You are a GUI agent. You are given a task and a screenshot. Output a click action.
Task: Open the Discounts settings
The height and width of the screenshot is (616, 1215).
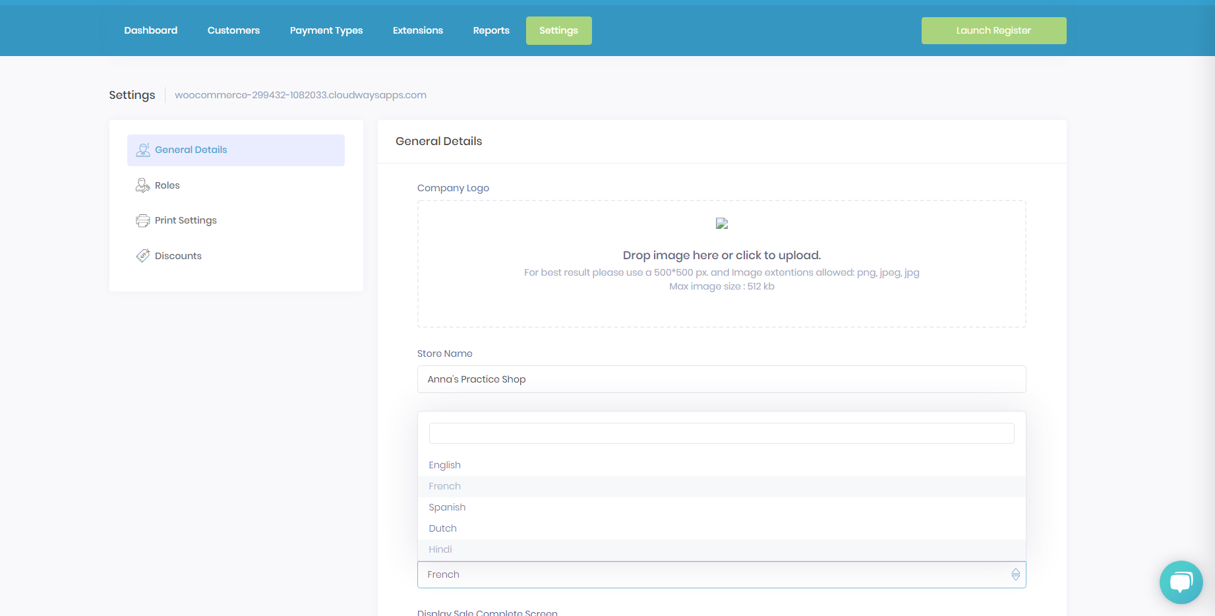point(236,256)
